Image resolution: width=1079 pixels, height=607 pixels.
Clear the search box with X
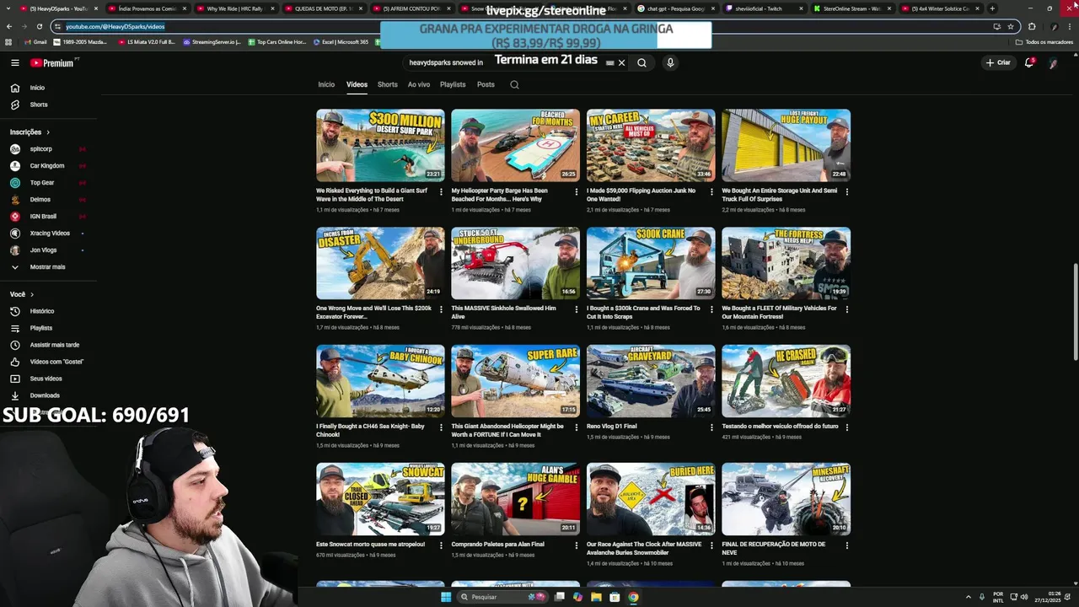(x=621, y=62)
